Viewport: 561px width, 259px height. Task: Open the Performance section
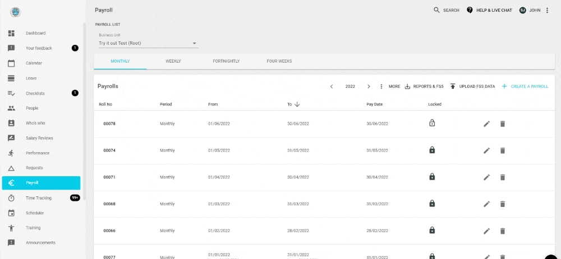(x=41, y=153)
